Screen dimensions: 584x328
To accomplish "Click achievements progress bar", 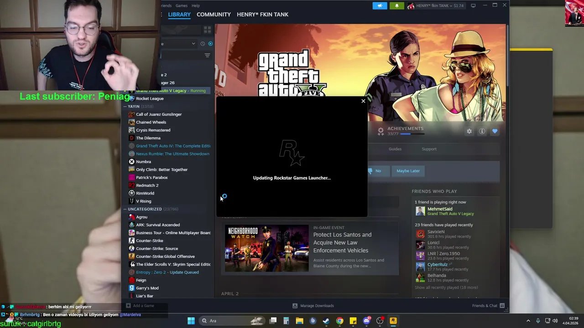I will 412,134.
